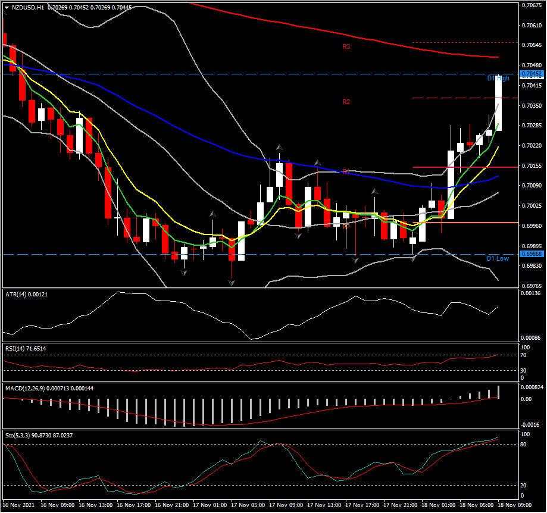Click the 17 Nov 17:00 time label
Viewport: 547px width, 513px height.
[x=362, y=505]
